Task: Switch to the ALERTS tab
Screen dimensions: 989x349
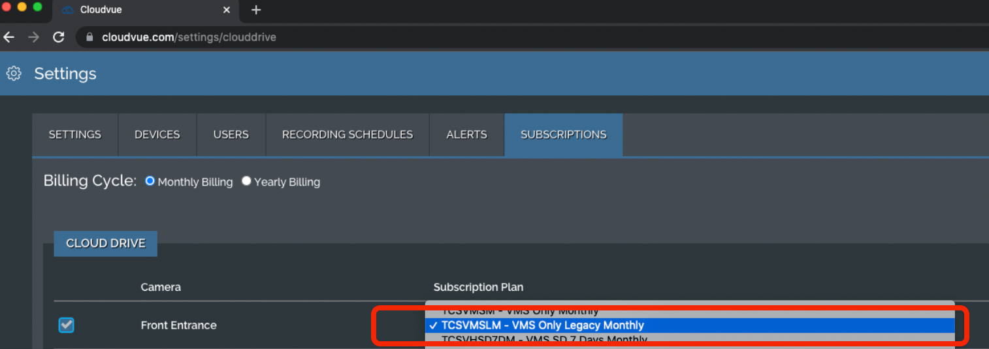Action: (466, 135)
